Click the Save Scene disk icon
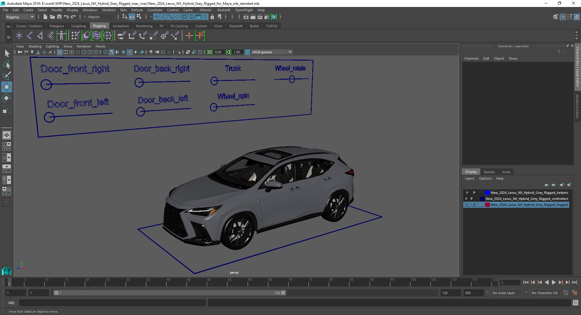The width and height of the screenshot is (581, 315). pos(59,17)
